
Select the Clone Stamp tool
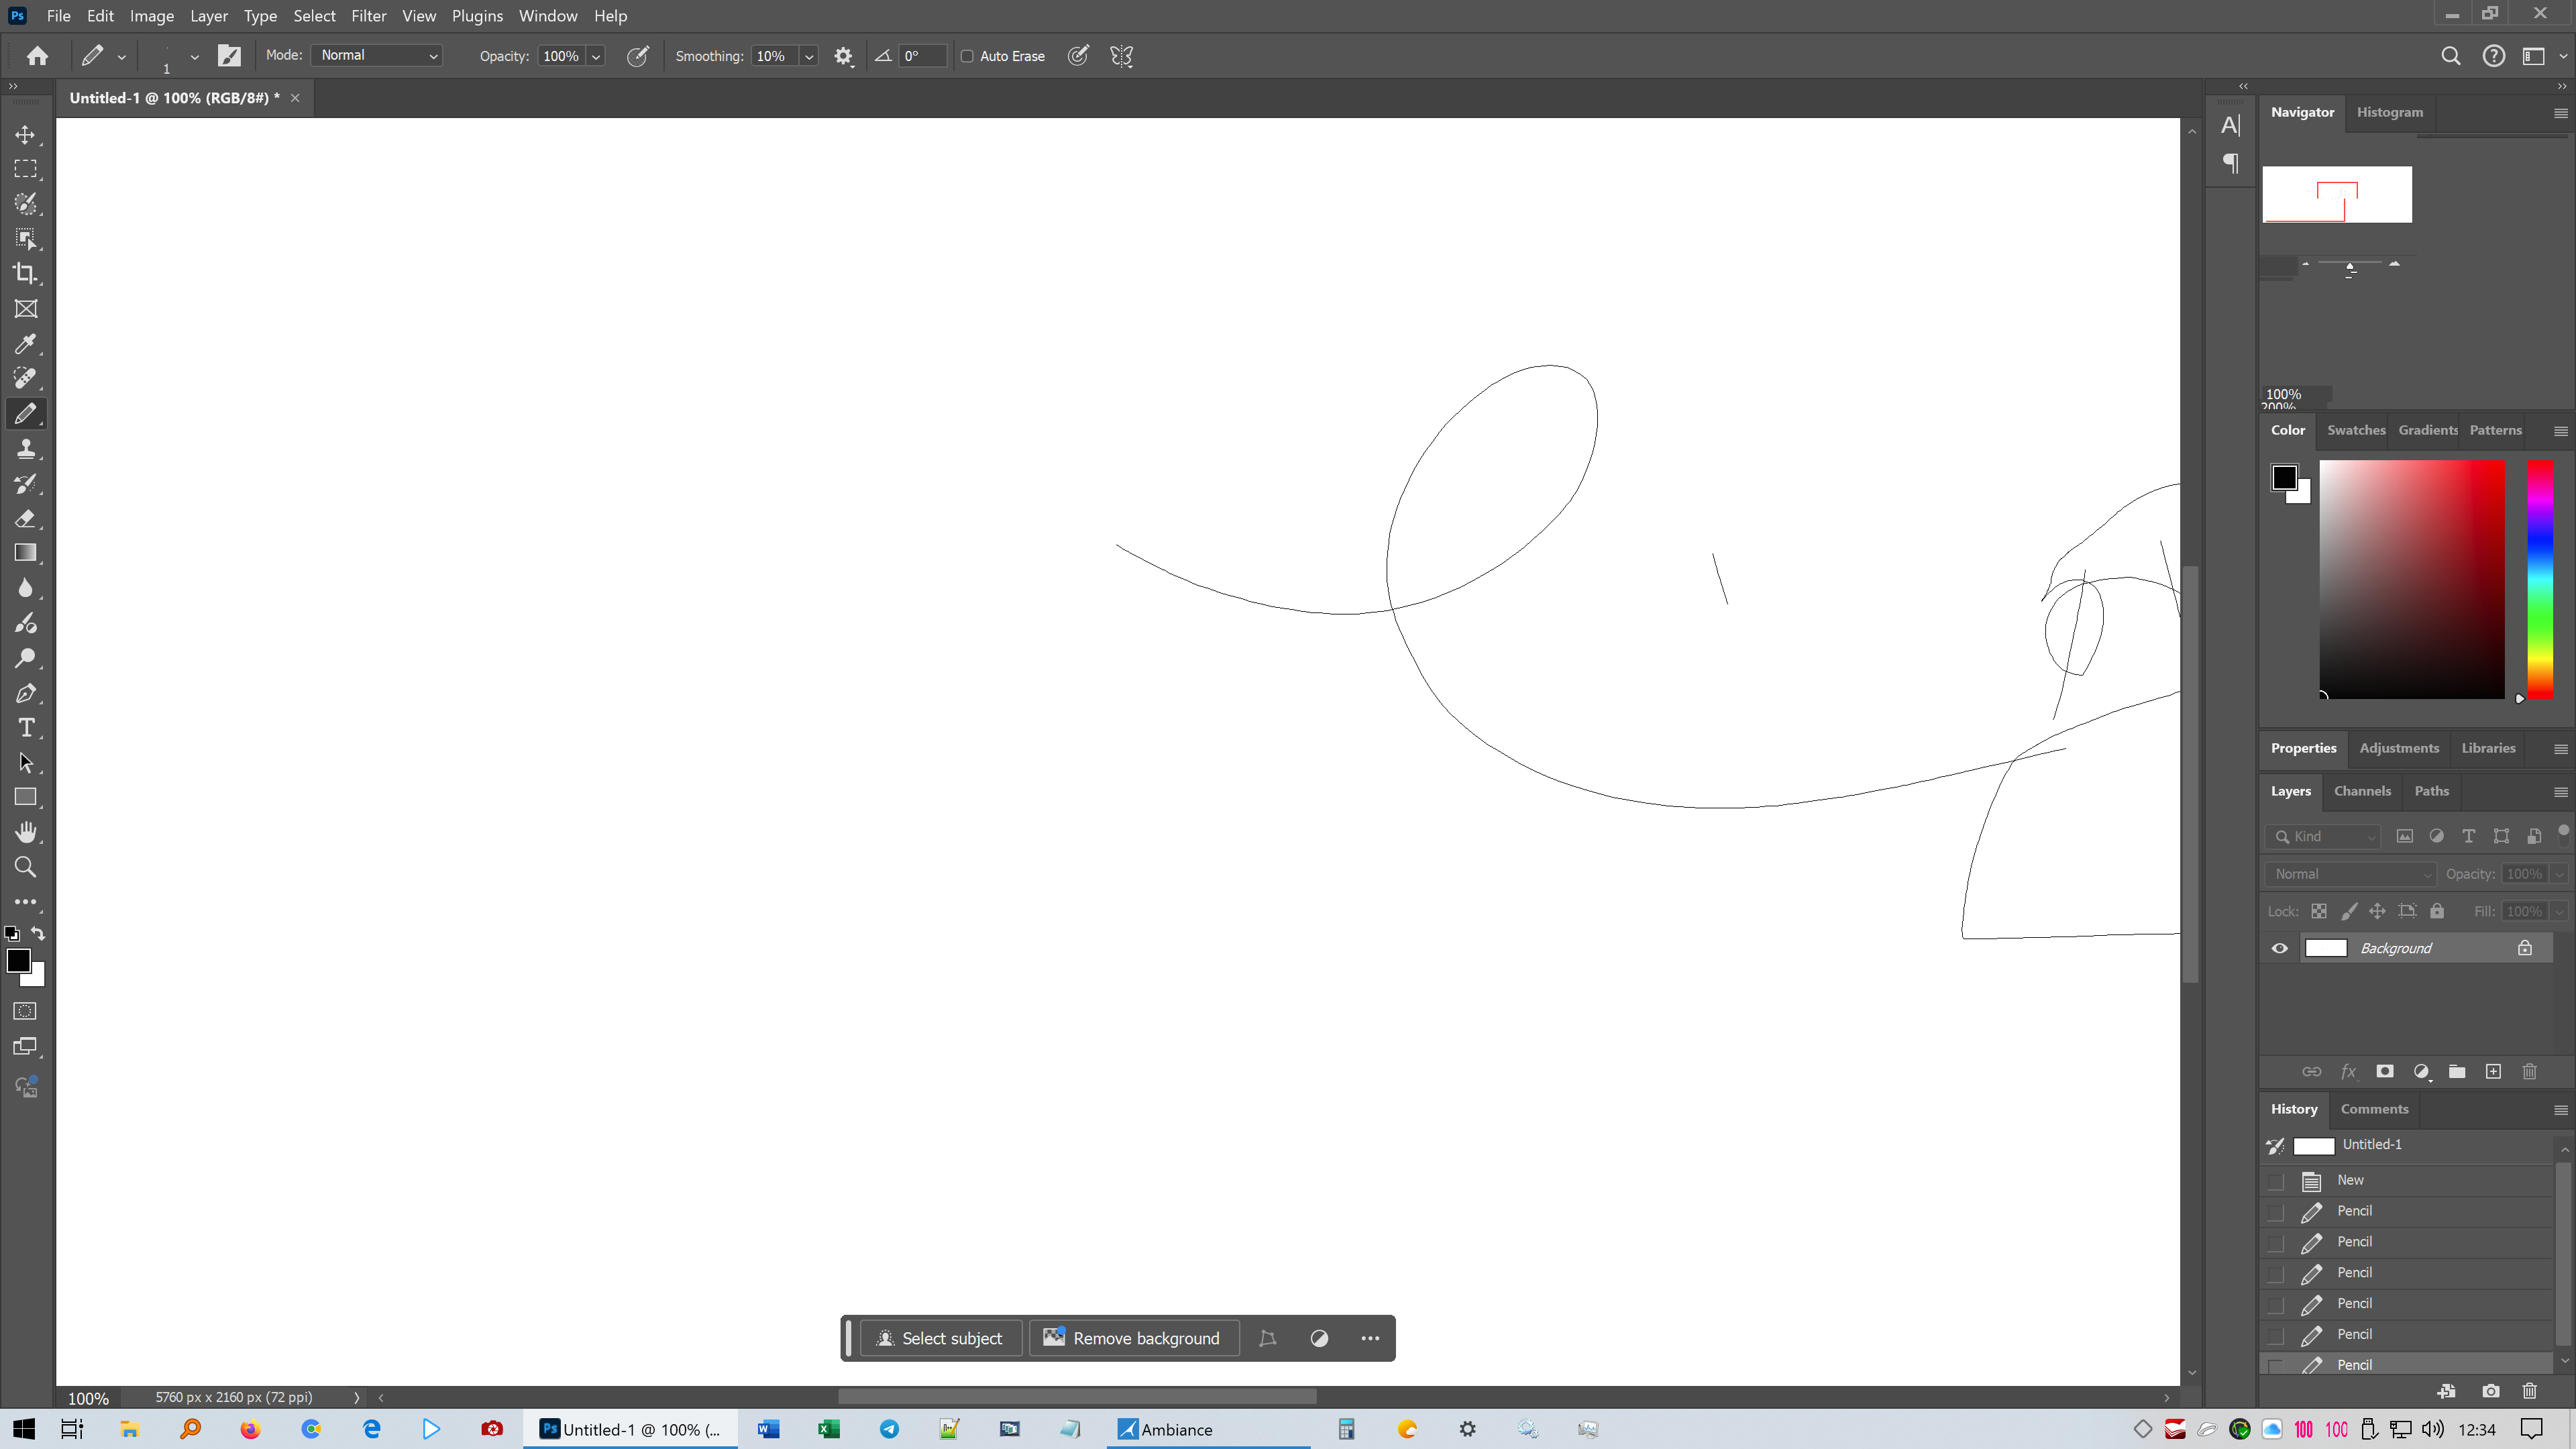click(x=25, y=449)
